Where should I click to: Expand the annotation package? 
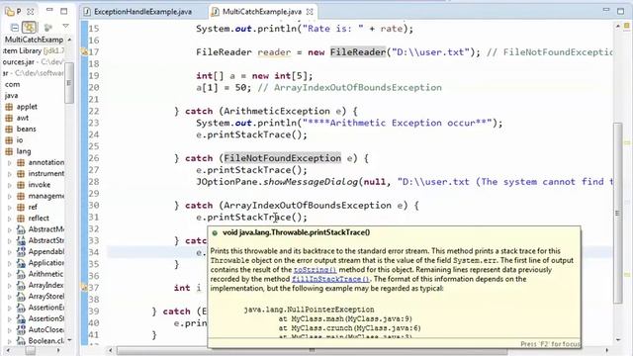pos(10,162)
